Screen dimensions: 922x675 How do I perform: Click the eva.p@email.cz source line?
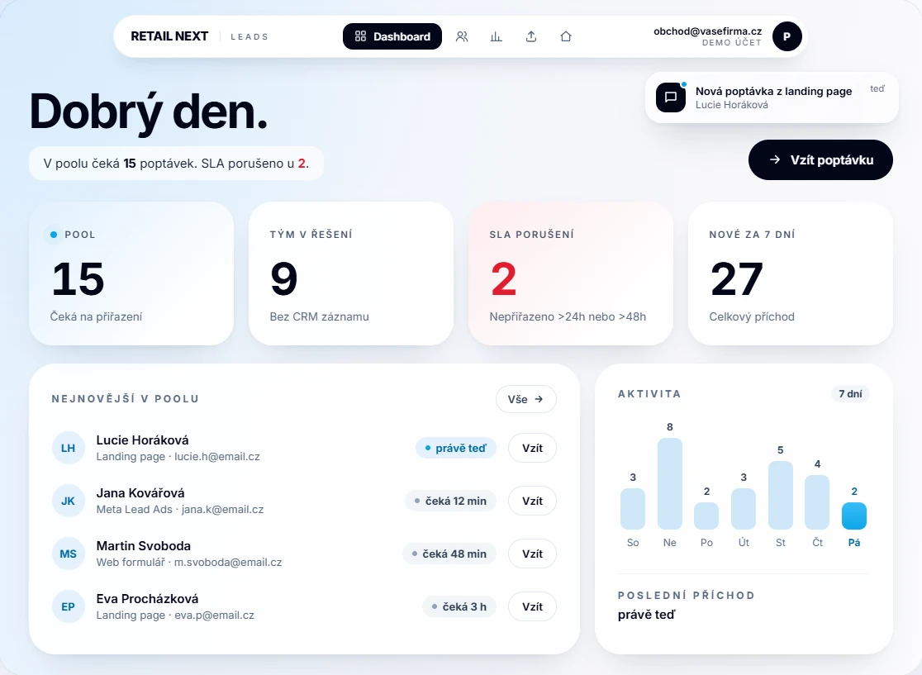point(175,615)
